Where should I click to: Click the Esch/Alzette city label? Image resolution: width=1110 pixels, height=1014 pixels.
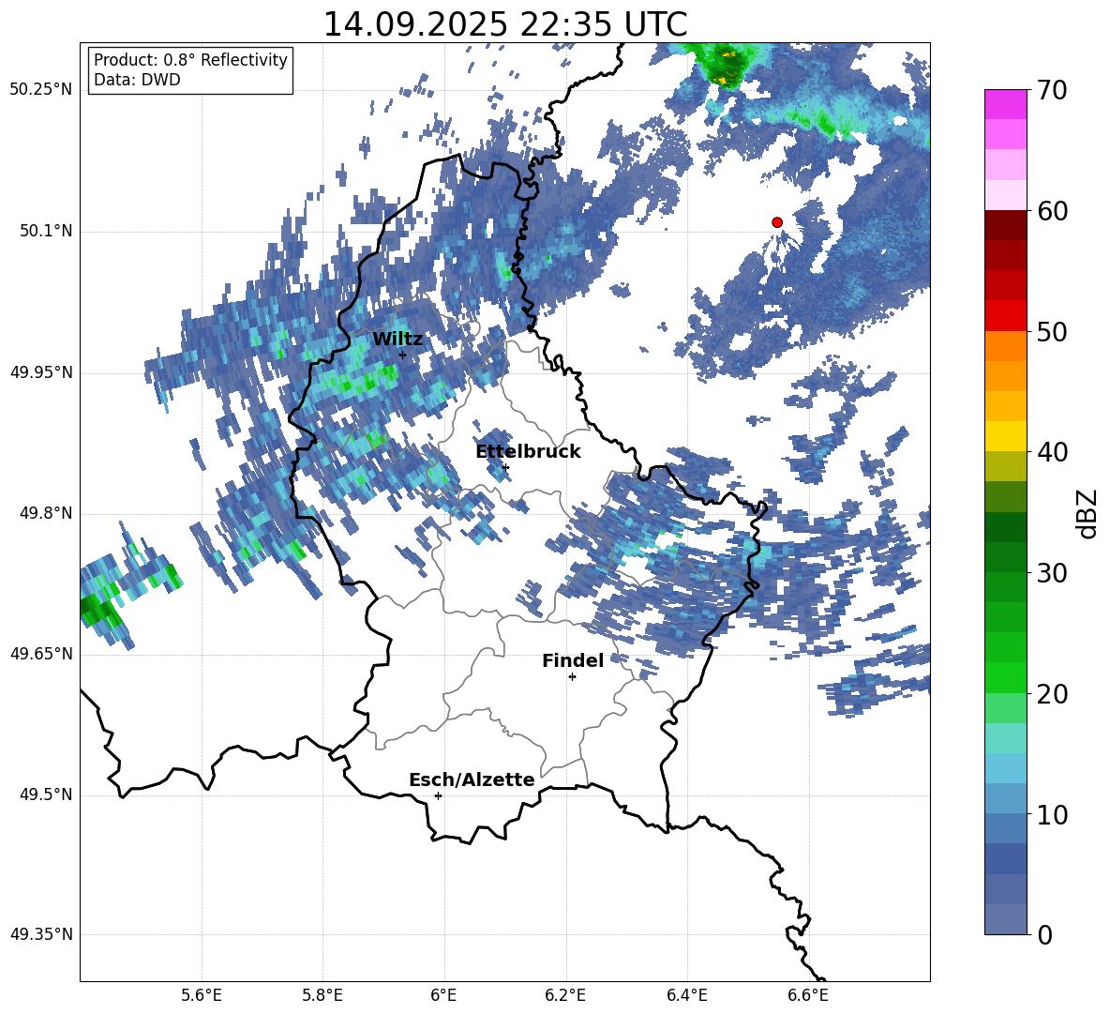[x=472, y=779]
